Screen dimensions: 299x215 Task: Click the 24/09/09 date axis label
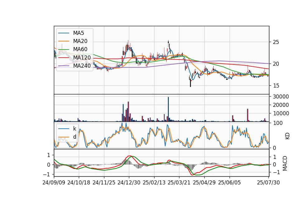point(54,183)
